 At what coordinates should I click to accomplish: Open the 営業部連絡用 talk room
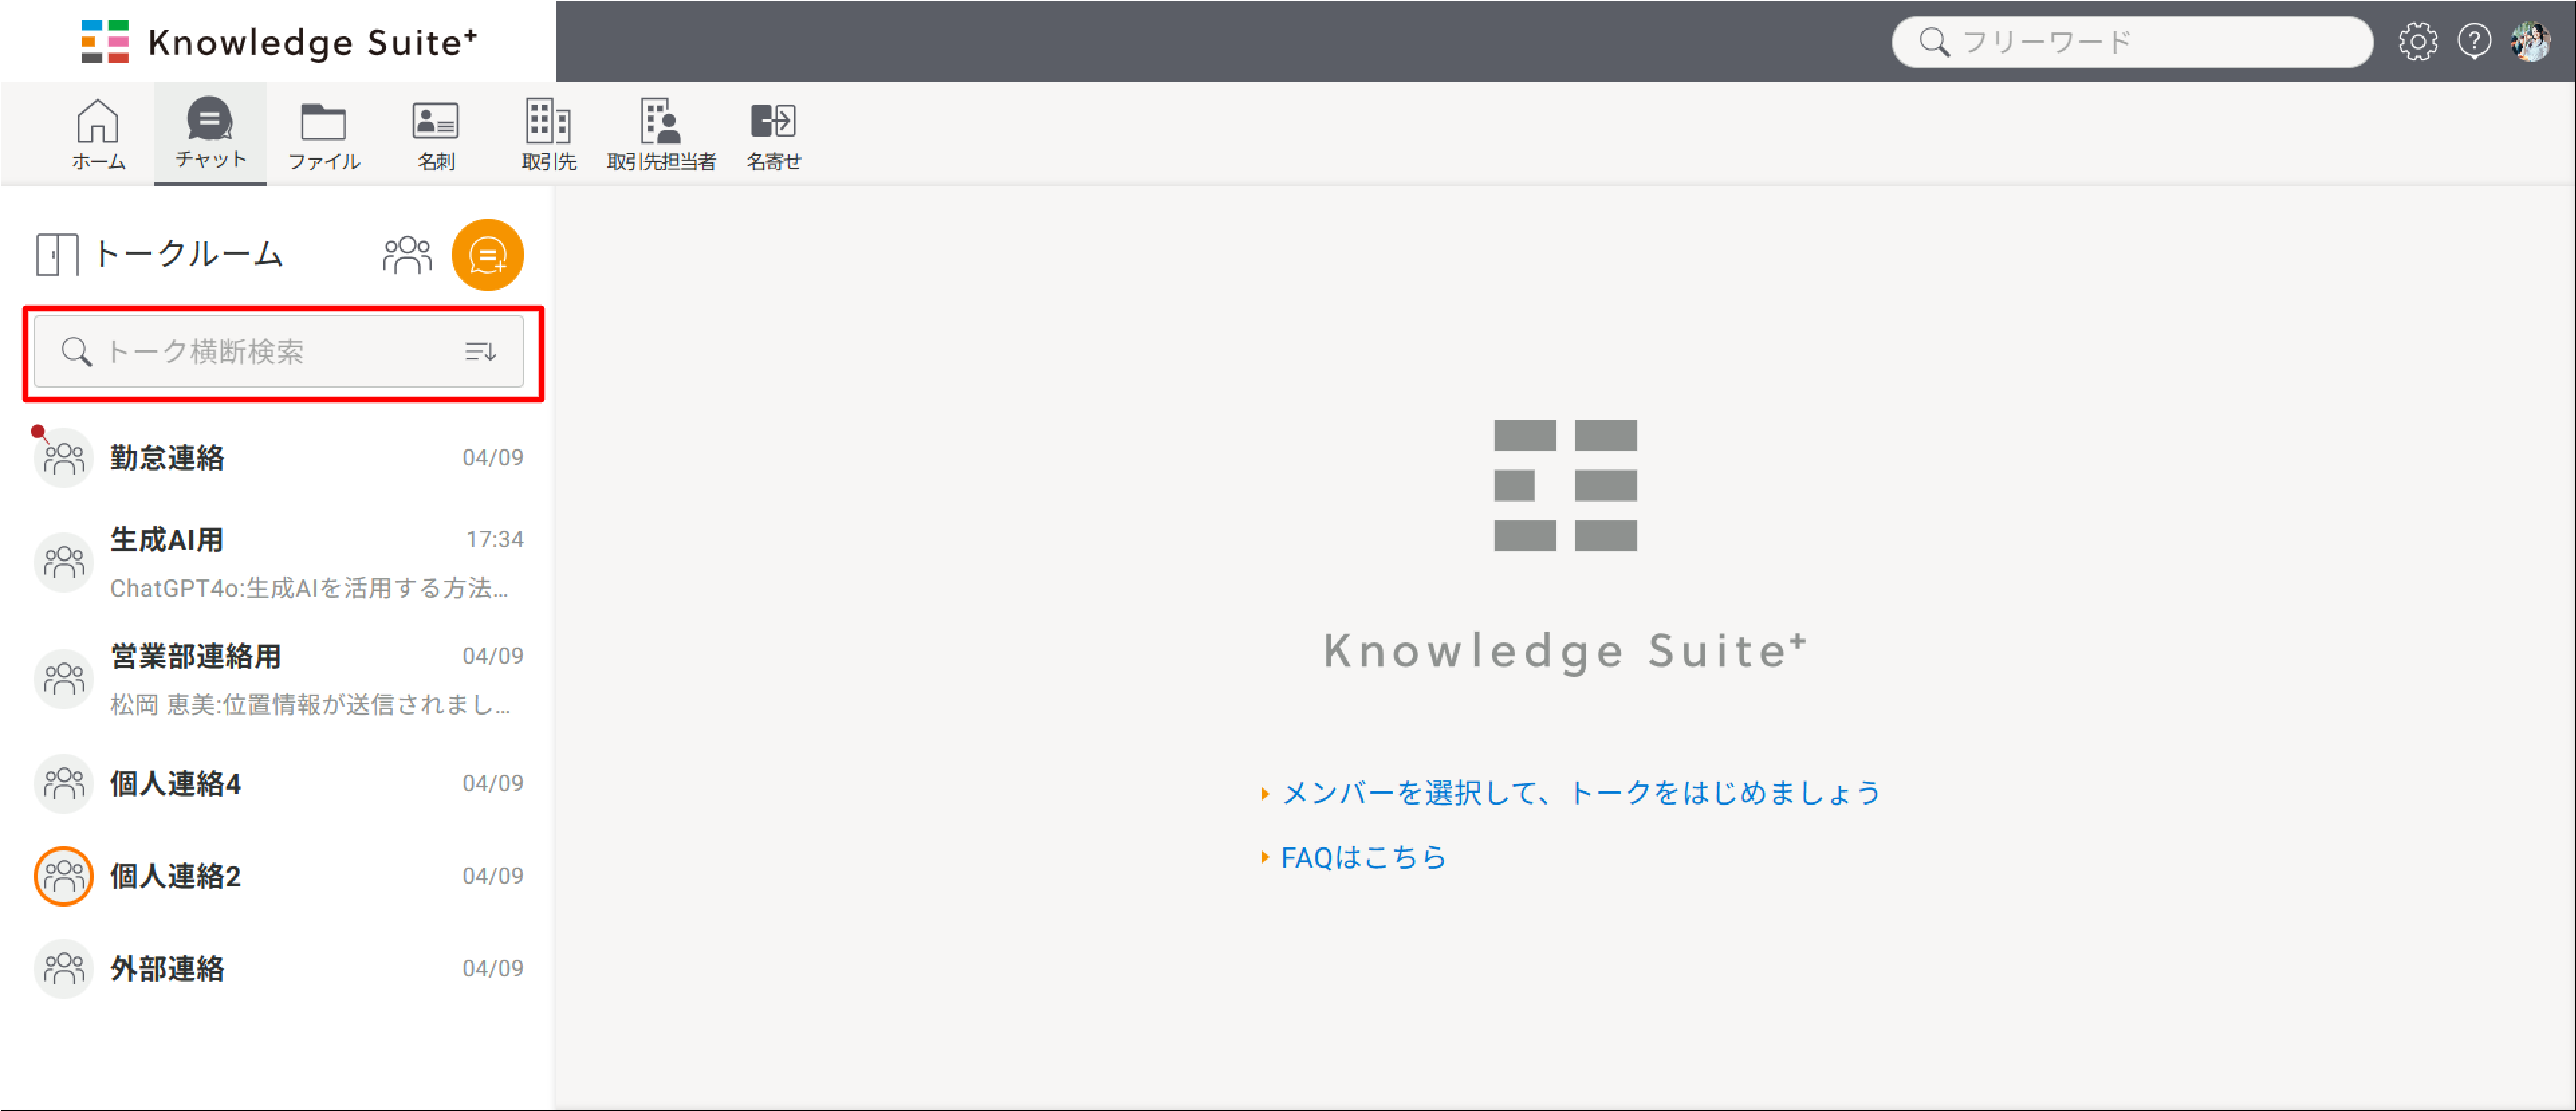point(279,680)
